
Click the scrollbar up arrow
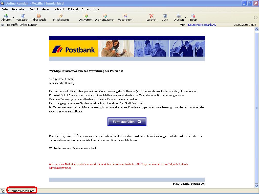(x=256, y=29)
